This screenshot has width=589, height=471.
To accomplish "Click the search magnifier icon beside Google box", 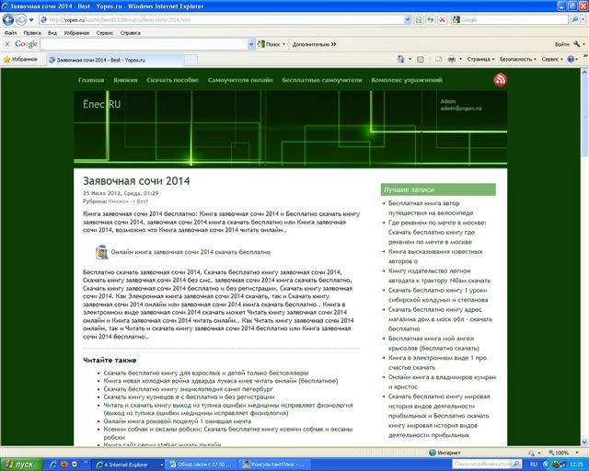I will pos(574,18).
